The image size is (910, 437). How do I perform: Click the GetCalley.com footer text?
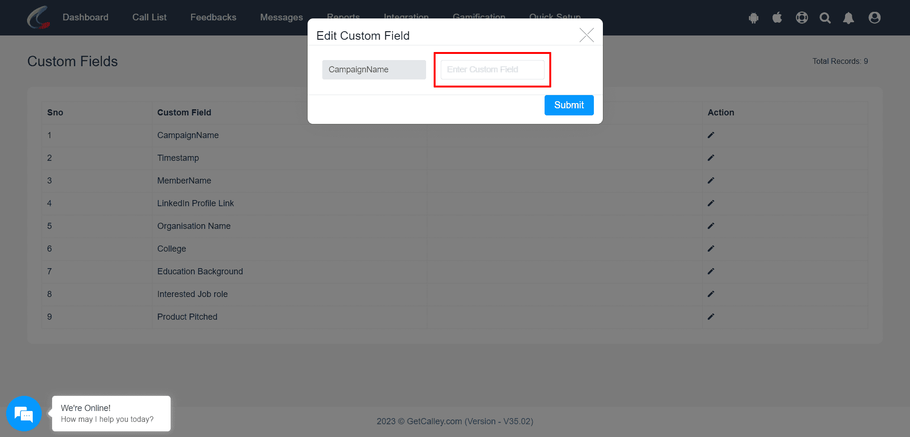coord(434,421)
